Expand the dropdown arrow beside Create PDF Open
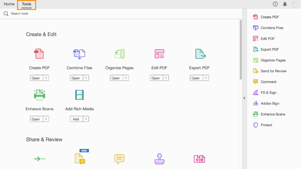The height and width of the screenshot is (169, 301). [x=46, y=78]
